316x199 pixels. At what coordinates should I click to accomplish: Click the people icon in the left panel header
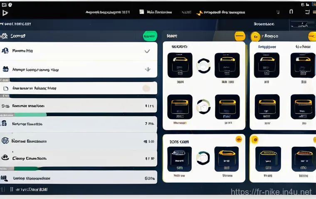(4, 36)
